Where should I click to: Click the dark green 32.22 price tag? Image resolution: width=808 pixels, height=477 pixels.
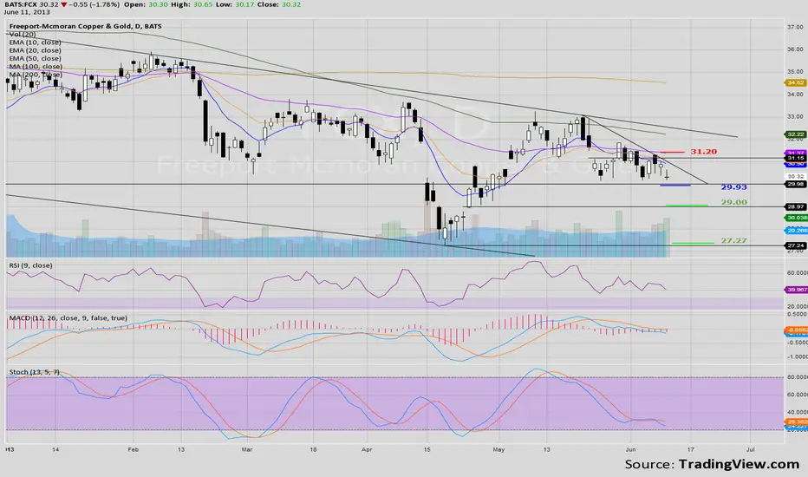click(796, 134)
